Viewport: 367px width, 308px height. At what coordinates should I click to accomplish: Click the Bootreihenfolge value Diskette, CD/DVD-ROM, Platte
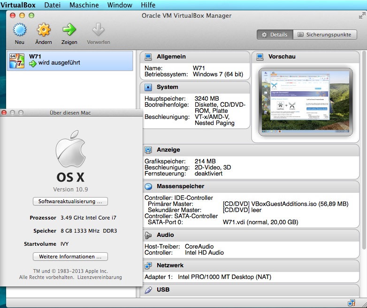point(220,108)
